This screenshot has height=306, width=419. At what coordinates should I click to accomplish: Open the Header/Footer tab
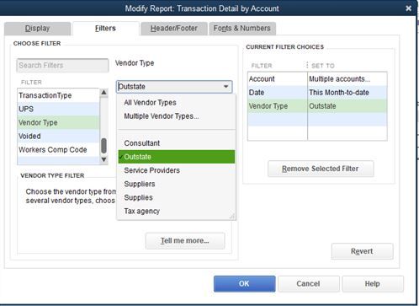click(174, 29)
